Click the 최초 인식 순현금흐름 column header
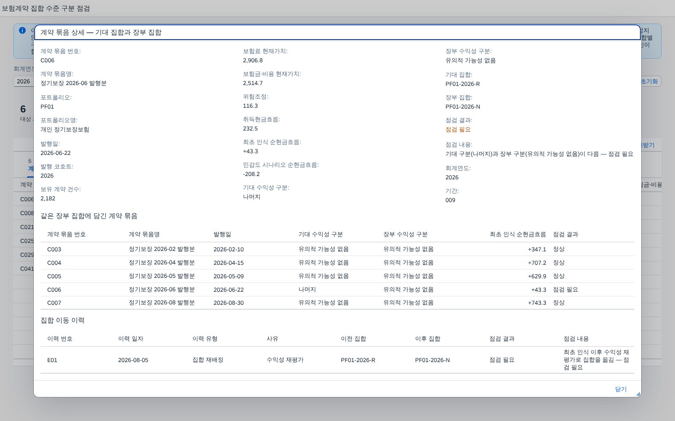The height and width of the screenshot is (421, 675). point(518,234)
